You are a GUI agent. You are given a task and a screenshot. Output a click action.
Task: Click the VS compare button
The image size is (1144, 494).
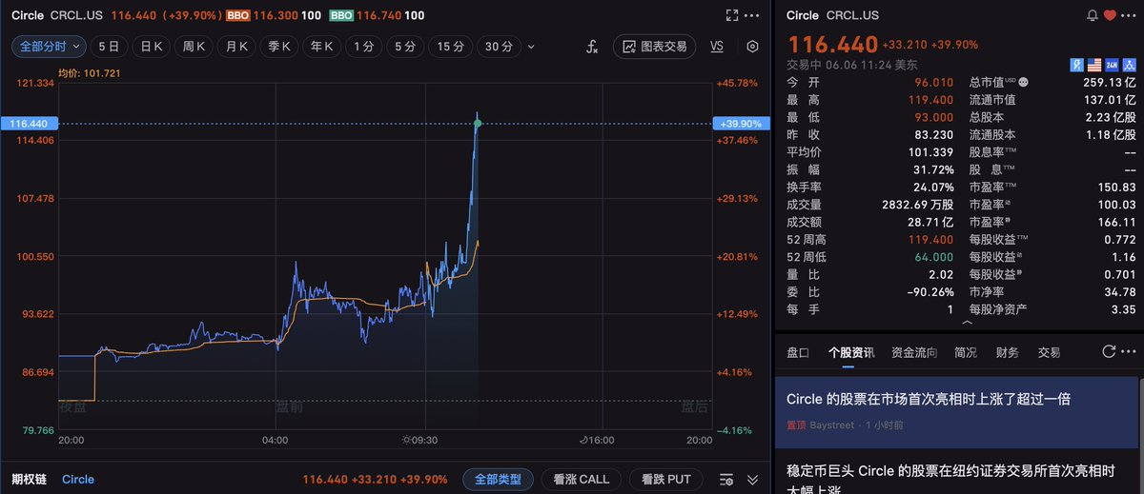717,46
